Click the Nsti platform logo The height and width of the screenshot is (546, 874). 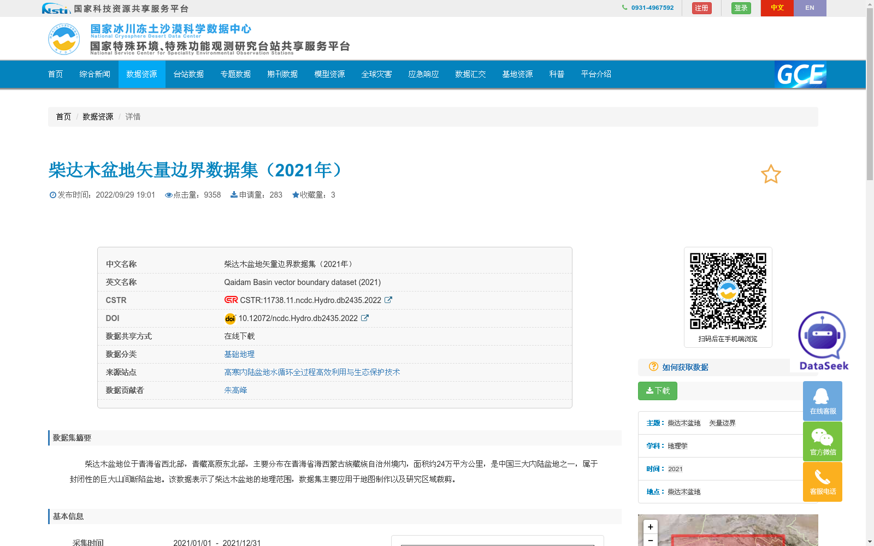(55, 8)
